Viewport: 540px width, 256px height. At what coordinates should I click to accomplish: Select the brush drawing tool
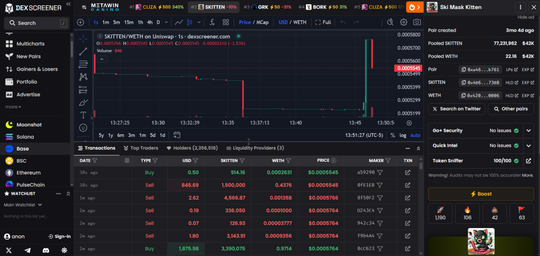pyautogui.click(x=83, y=102)
